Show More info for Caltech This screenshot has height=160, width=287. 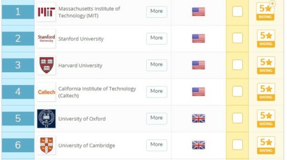pyautogui.click(x=156, y=92)
